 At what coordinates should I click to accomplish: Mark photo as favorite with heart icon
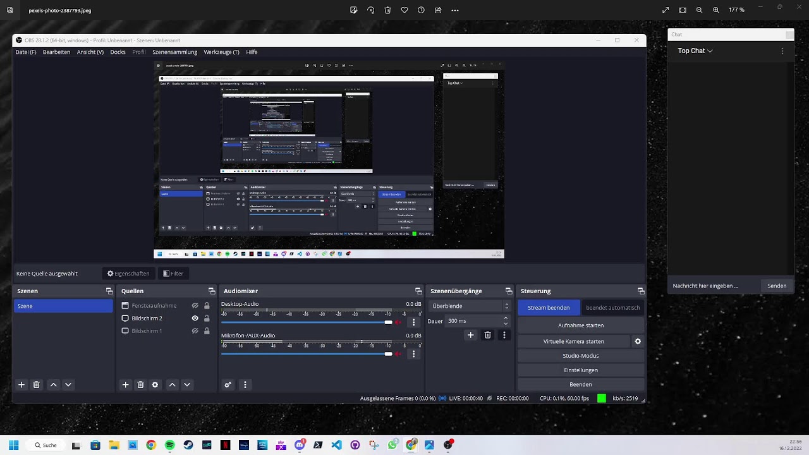404,10
